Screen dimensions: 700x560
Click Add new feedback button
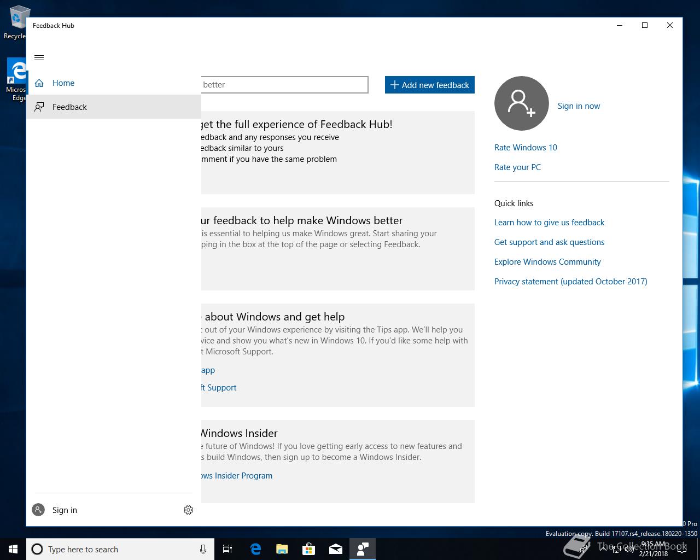(x=430, y=85)
